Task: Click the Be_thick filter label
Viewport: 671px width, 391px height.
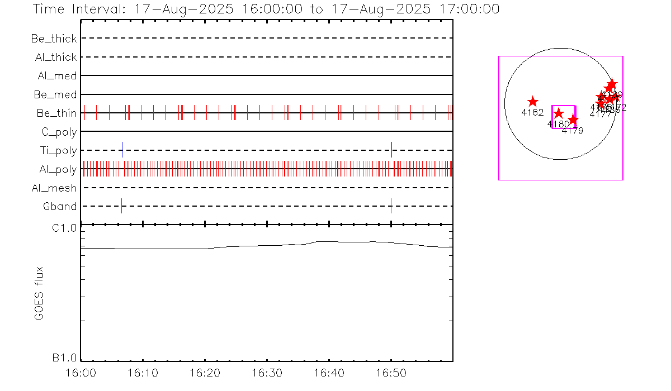Action: coord(54,39)
